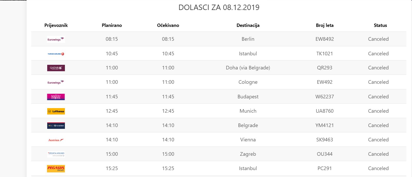This screenshot has height=177, width=412.
Task: Click the Očekivano column header
Action: [x=168, y=25]
